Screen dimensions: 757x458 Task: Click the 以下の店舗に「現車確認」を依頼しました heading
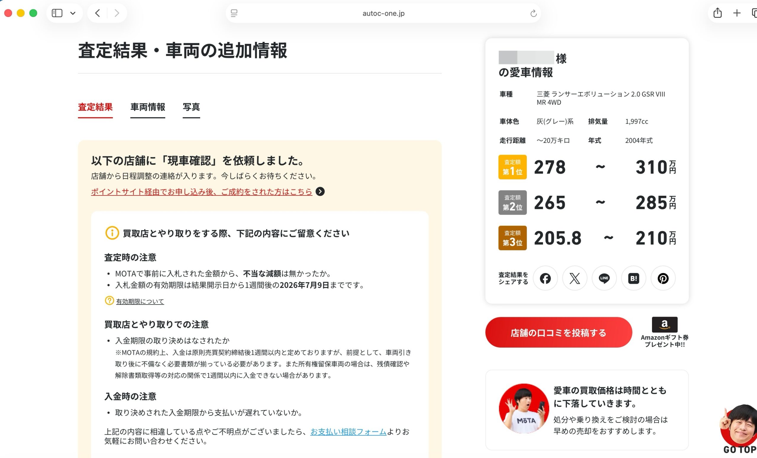point(198,161)
